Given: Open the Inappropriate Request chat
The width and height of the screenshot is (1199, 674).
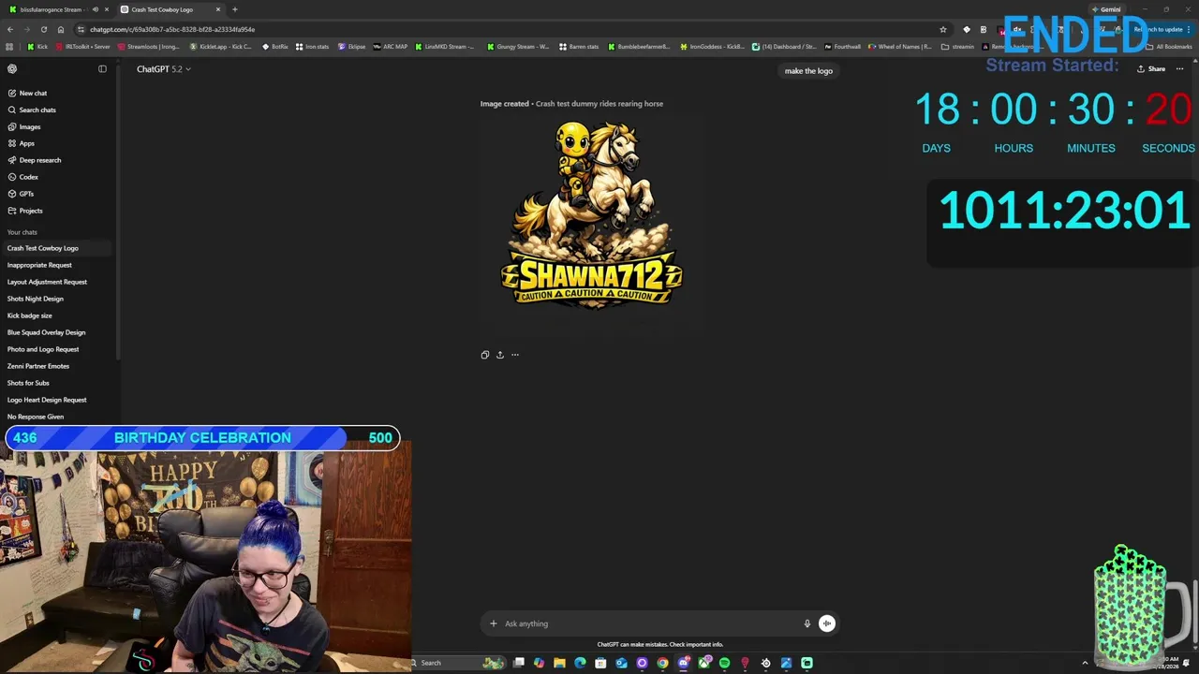Looking at the screenshot, I should pyautogui.click(x=56, y=265).
